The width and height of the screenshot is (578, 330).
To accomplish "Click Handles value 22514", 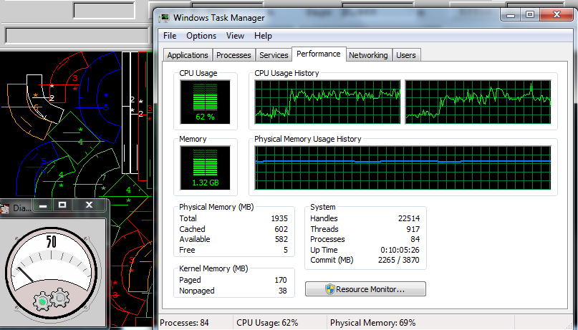I will tap(409, 218).
